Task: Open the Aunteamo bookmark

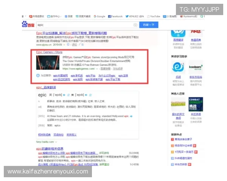Action: coord(188,16)
